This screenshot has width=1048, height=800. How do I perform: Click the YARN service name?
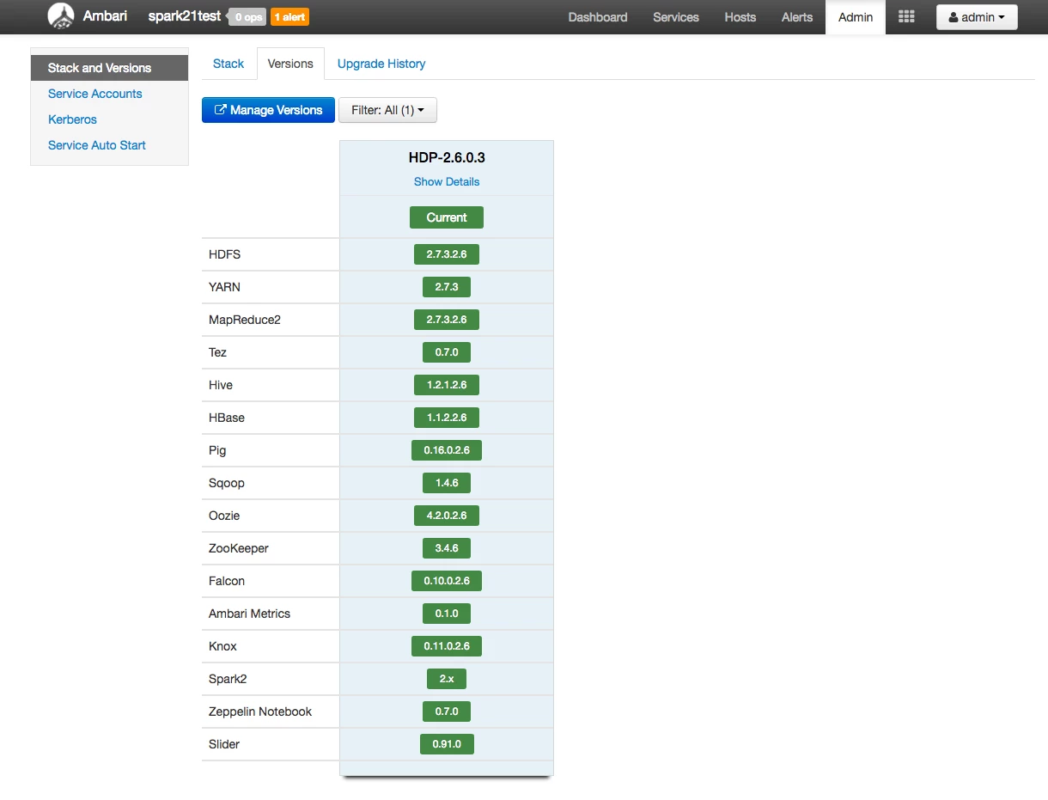224,287
